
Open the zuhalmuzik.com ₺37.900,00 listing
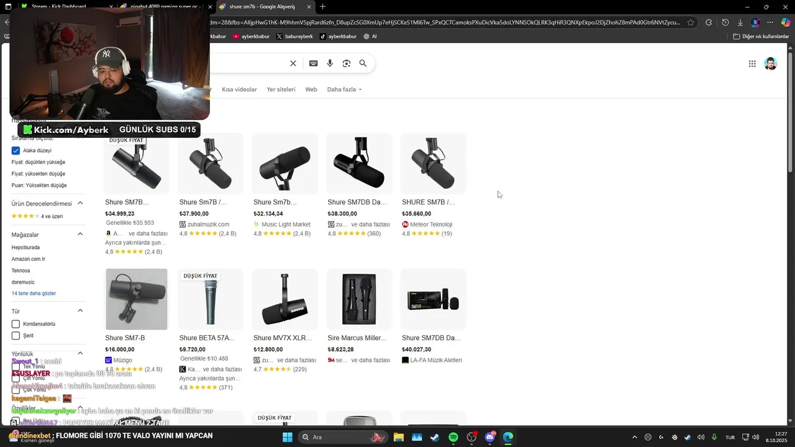pos(210,185)
